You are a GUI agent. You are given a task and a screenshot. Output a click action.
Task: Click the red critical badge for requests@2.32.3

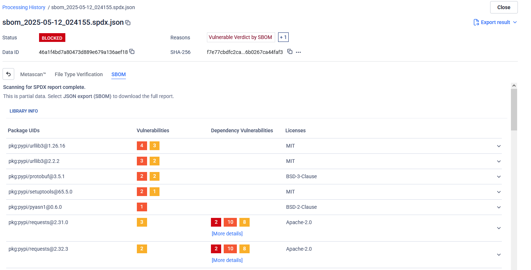click(x=216, y=249)
